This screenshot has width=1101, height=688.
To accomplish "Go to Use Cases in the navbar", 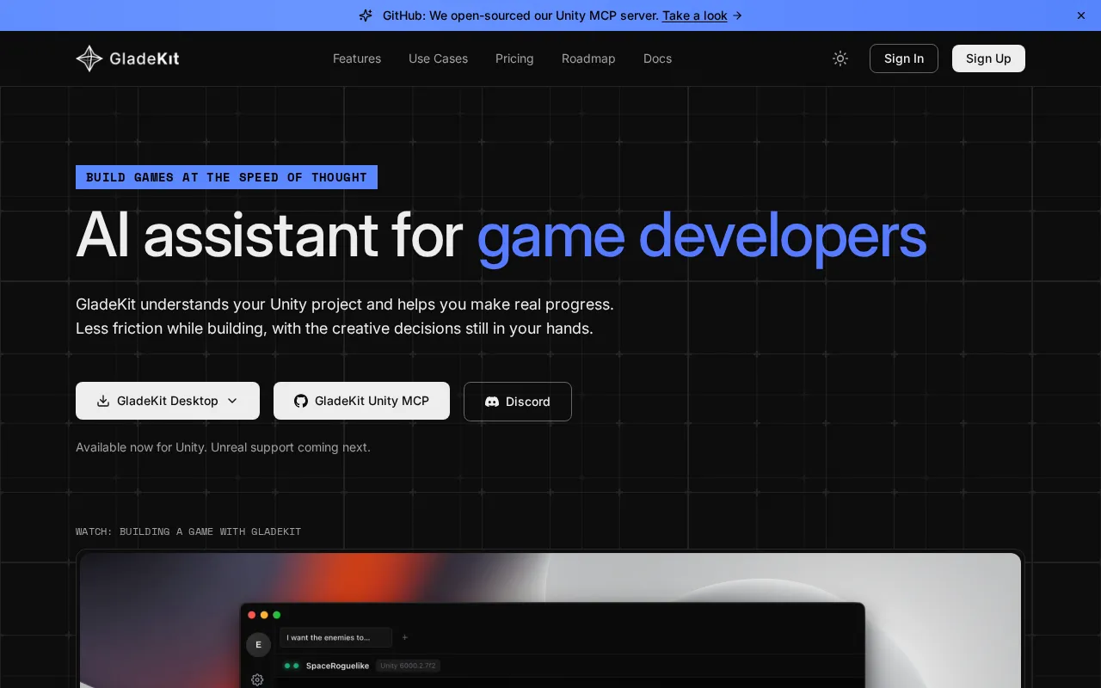I will tap(438, 58).
